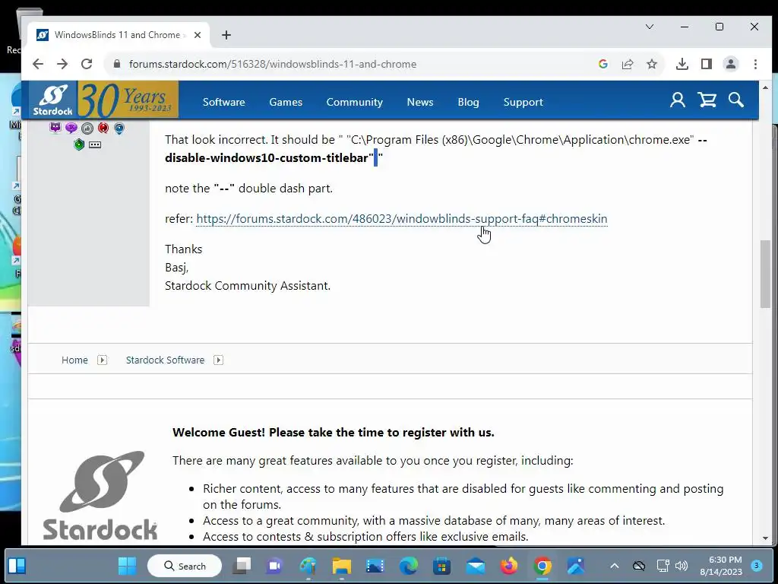The height and width of the screenshot is (584, 778).
Task: Click the green shield badge
Action: (79, 144)
